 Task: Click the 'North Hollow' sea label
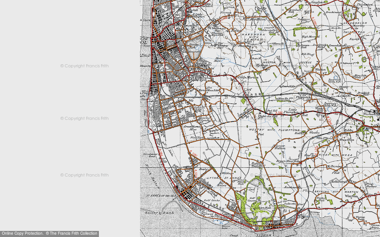152,176
